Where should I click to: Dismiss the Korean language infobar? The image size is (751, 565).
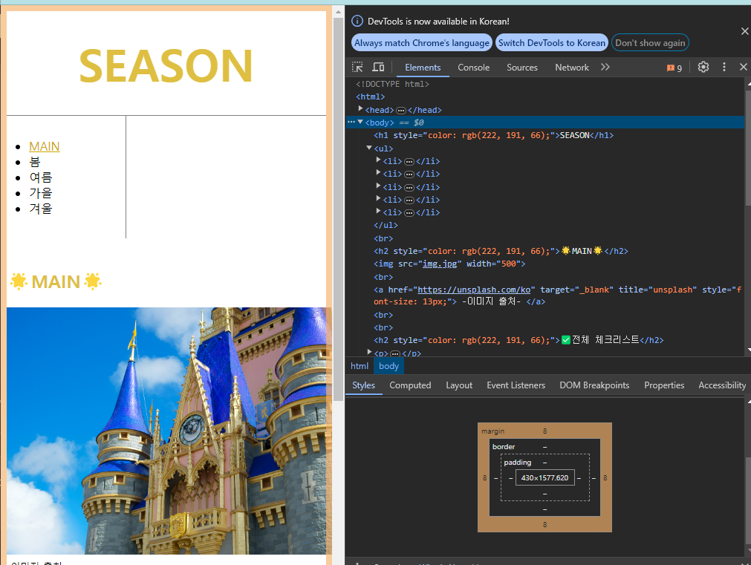pyautogui.click(x=745, y=31)
